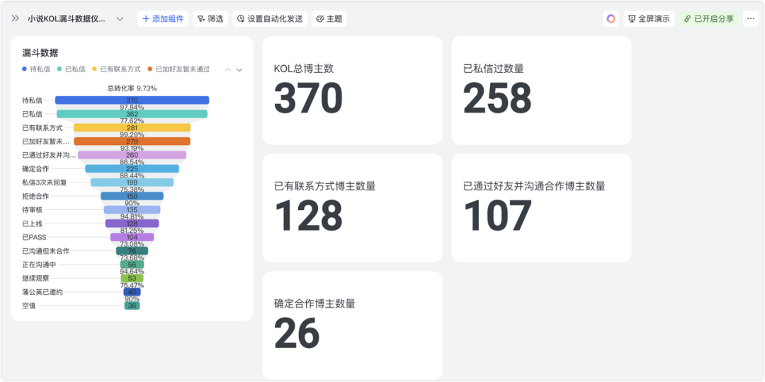Click 添加组件 button
This screenshot has width=765, height=382.
pos(163,19)
